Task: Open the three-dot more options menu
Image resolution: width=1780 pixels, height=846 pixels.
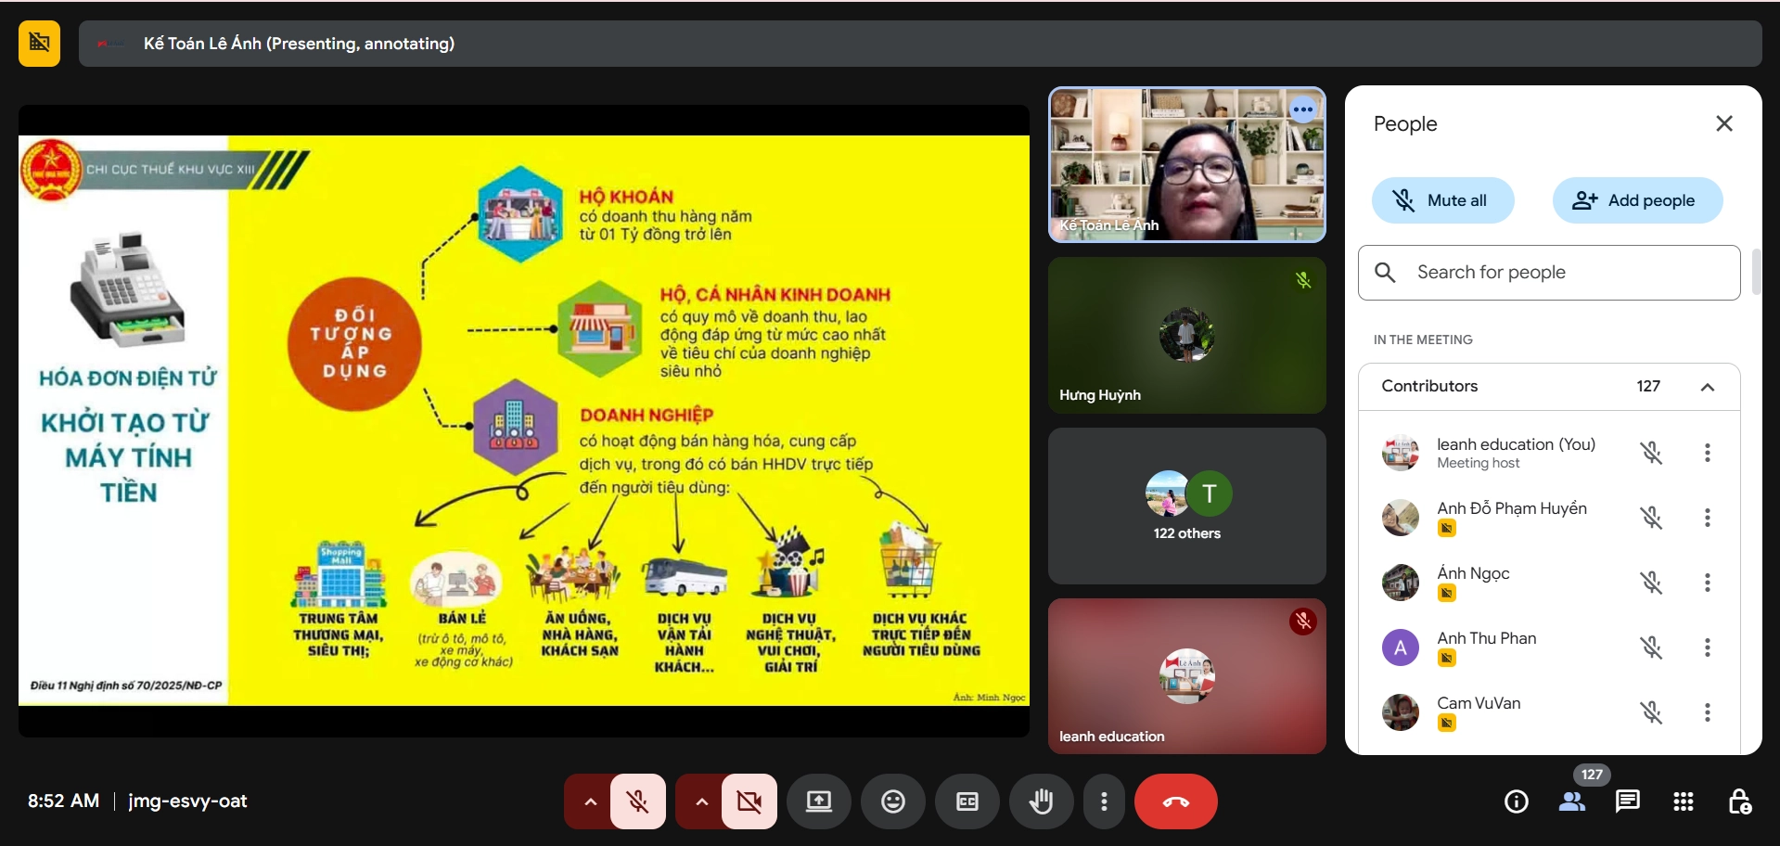Action: pyautogui.click(x=1103, y=801)
